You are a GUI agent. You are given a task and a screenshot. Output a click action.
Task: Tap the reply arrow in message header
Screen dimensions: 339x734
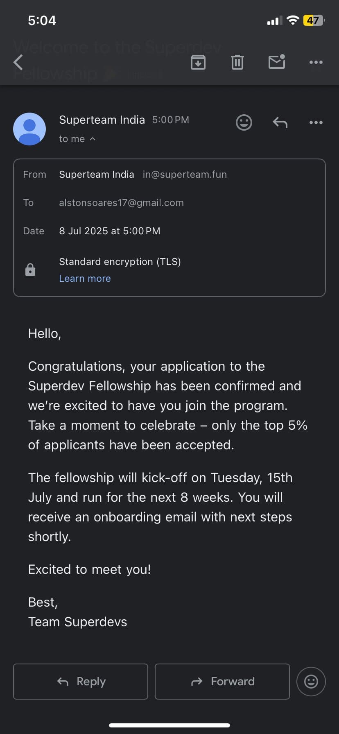(280, 122)
